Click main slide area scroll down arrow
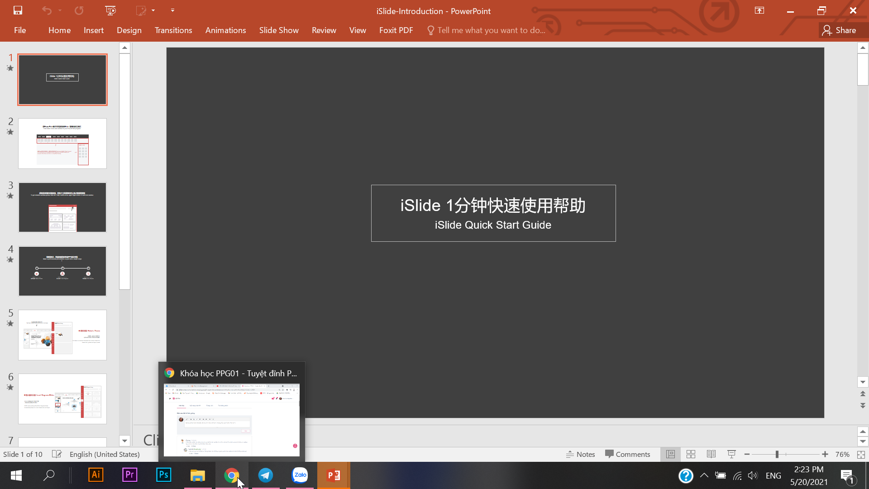This screenshot has width=869, height=489. click(x=863, y=382)
